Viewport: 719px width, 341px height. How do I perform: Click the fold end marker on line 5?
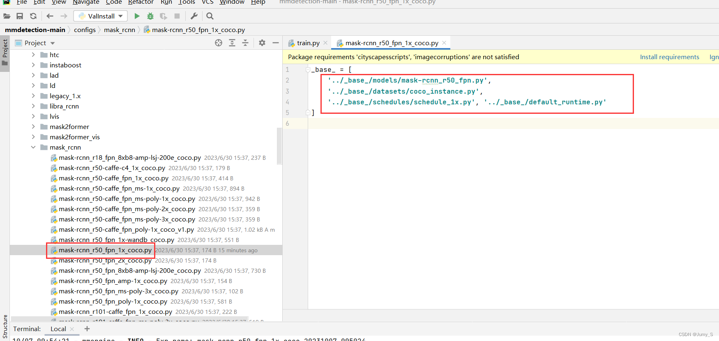click(308, 113)
